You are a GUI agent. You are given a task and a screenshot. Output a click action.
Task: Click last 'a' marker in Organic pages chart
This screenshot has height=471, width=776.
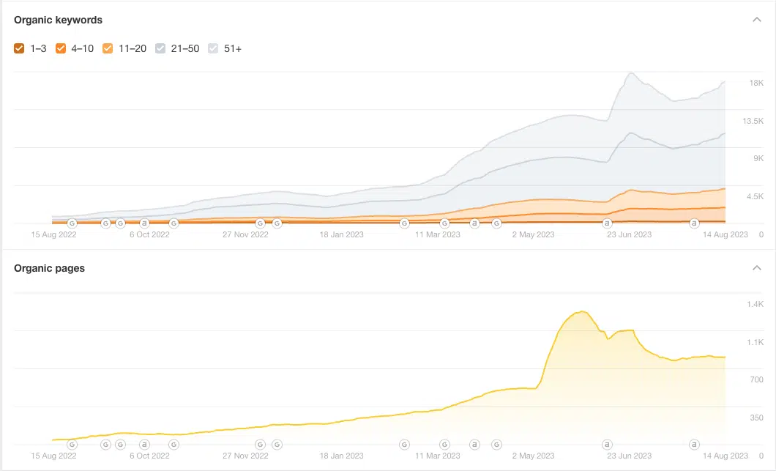pos(694,444)
